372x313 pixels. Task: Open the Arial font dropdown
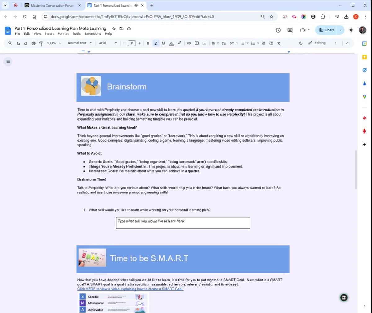(108, 43)
